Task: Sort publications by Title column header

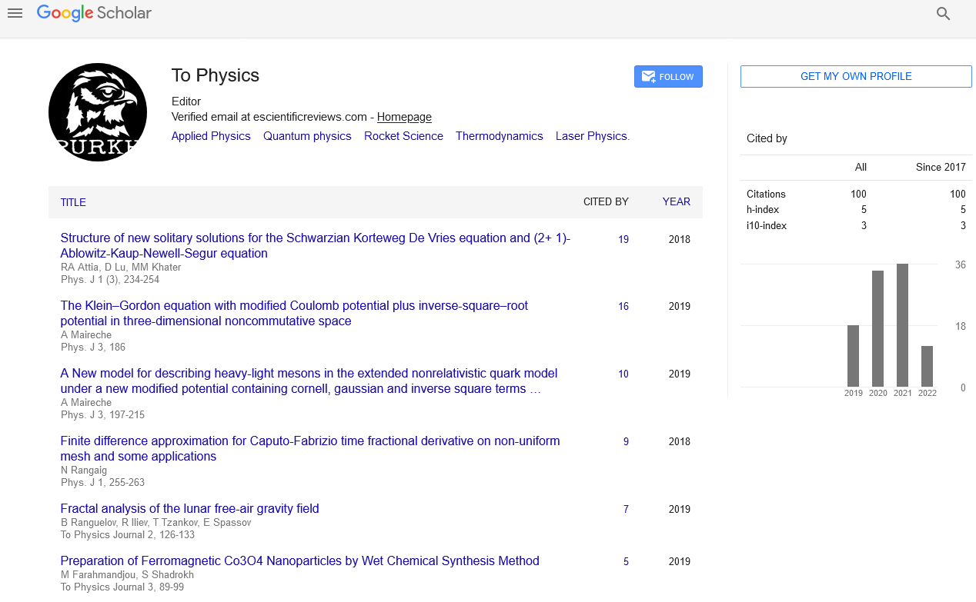Action: pos(73,202)
